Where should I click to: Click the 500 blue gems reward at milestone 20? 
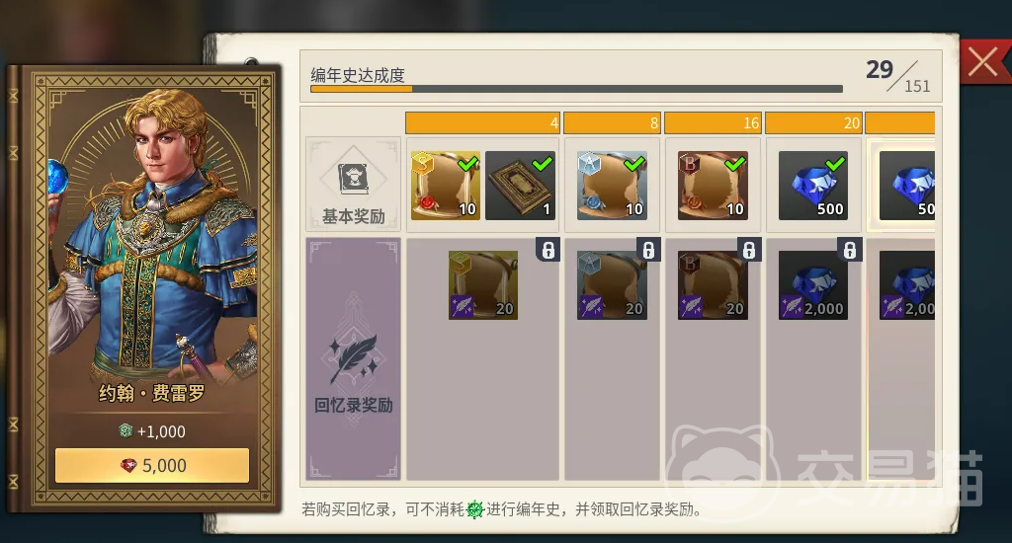point(813,186)
